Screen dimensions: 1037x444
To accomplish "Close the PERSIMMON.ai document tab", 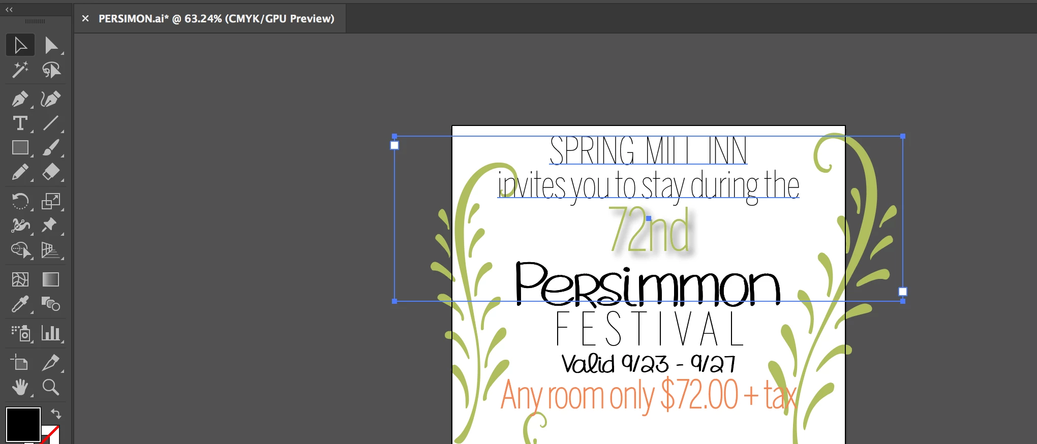I will pyautogui.click(x=85, y=18).
